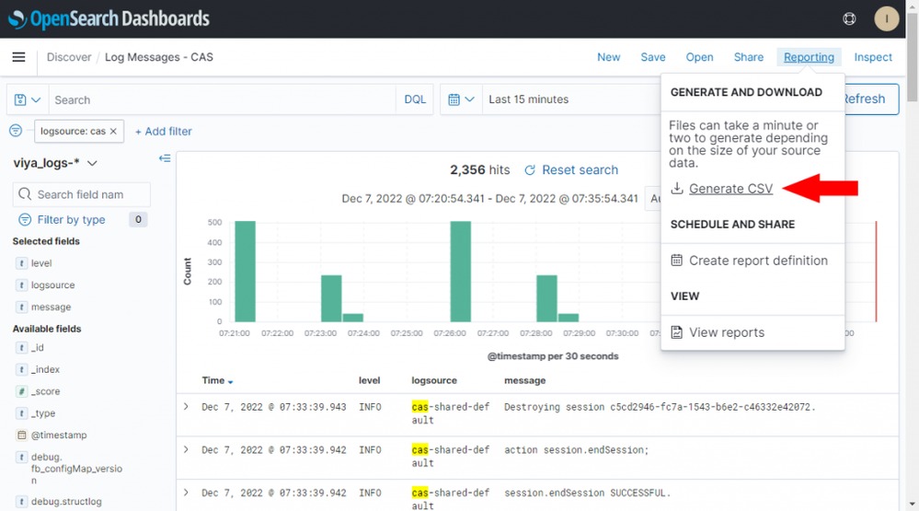Open the user avatar menu
The width and height of the screenshot is (919, 511).
886,18
